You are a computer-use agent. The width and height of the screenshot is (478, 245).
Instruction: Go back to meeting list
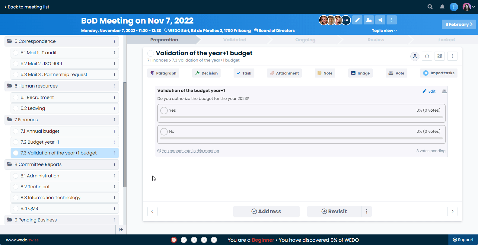(27, 7)
